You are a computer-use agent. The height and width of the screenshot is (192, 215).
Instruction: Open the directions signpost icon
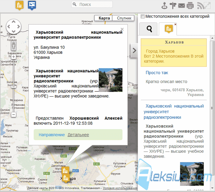click(x=173, y=6)
